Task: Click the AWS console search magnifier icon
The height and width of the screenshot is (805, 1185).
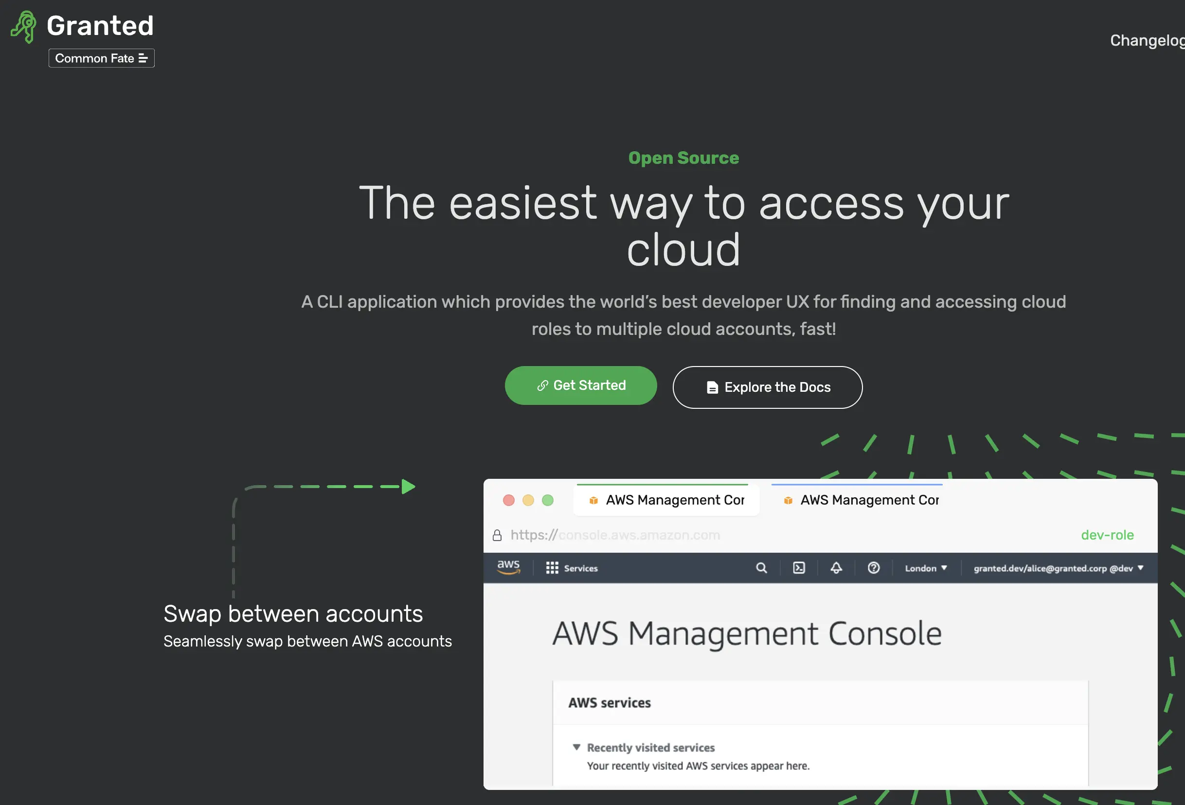Action: tap(761, 568)
